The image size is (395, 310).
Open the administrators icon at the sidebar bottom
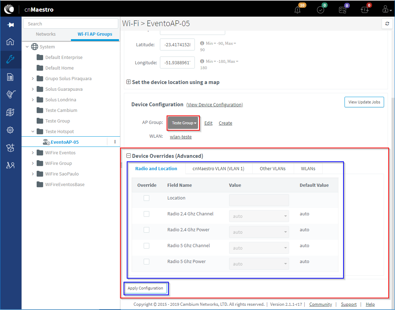[x=10, y=165]
